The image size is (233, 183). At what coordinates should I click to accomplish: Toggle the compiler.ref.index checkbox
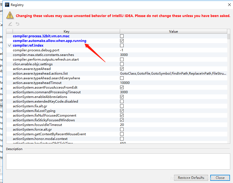point(122,45)
